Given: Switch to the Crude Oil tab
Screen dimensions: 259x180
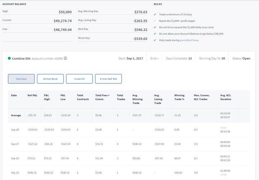Looking at the screenshot, I should tap(79, 79).
